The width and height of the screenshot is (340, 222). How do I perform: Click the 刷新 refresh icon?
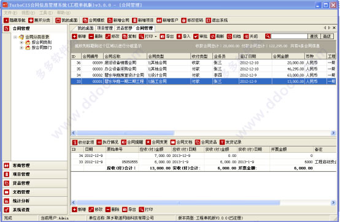212,36
